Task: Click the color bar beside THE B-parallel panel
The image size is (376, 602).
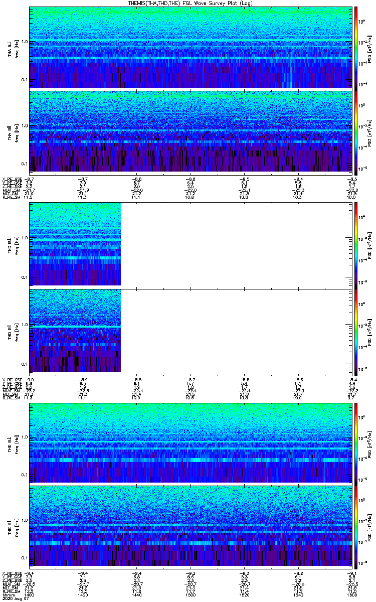Action: pyautogui.click(x=356, y=526)
